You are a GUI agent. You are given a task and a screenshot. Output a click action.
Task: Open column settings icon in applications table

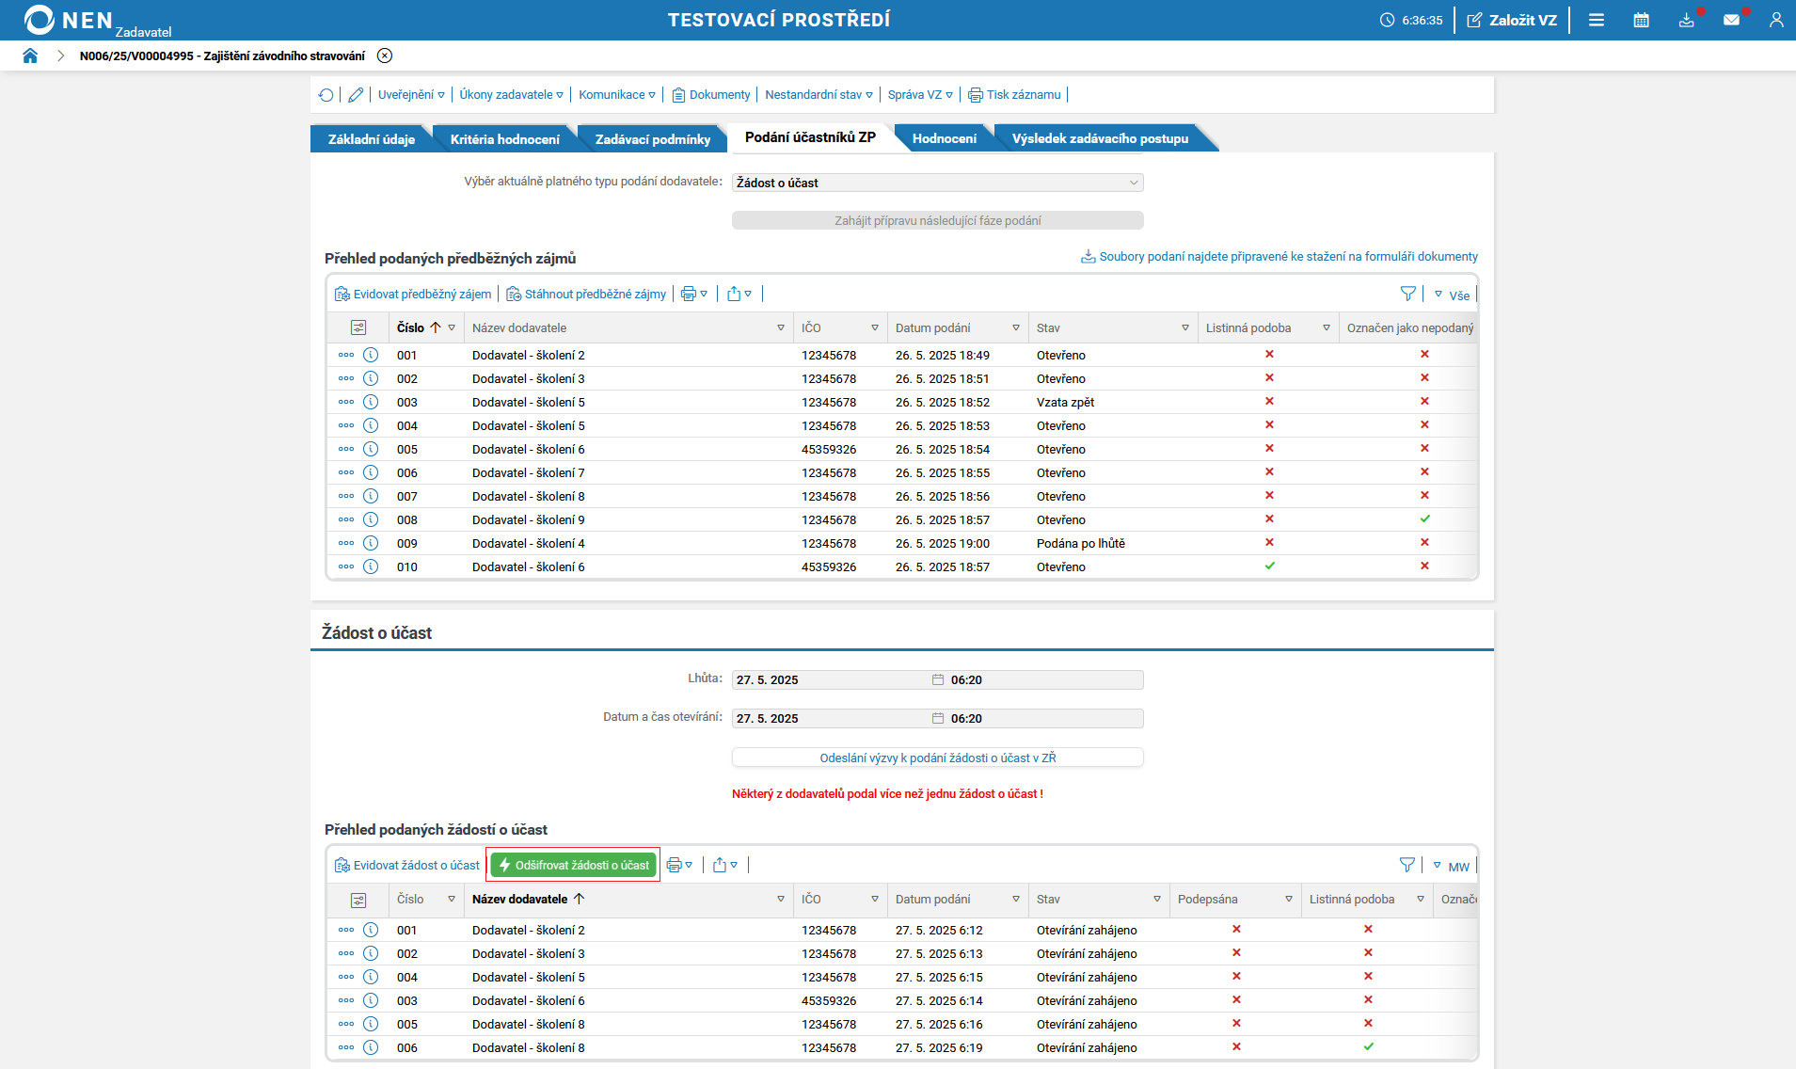point(358,900)
